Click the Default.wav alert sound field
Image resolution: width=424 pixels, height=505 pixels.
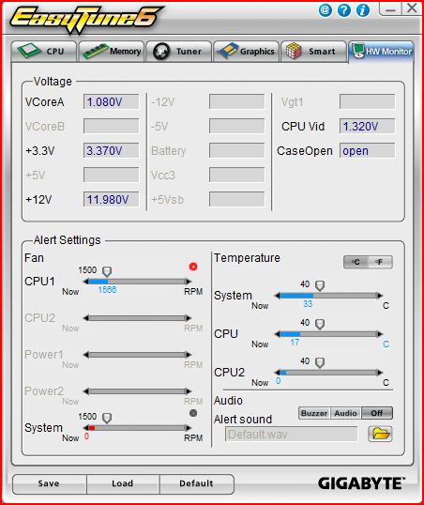291,435
